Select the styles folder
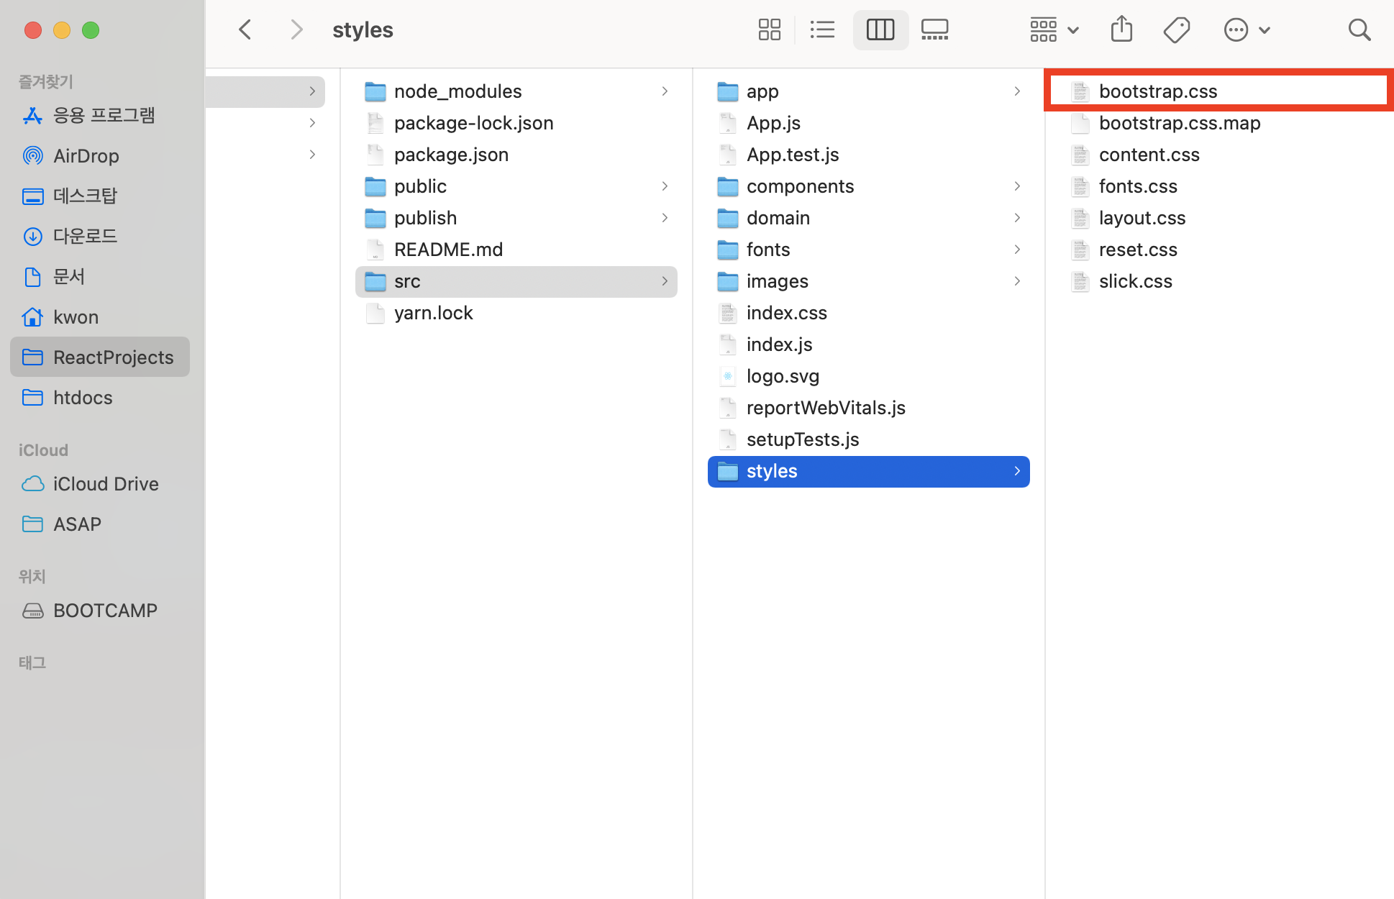This screenshot has height=899, width=1394. (772, 471)
